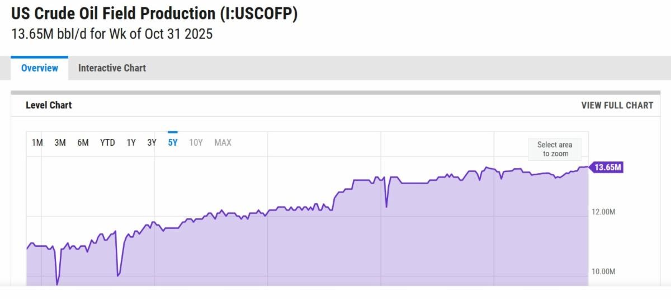671x301 pixels.
Task: Select the greyed-out 10Y range
Action: pyautogui.click(x=196, y=142)
